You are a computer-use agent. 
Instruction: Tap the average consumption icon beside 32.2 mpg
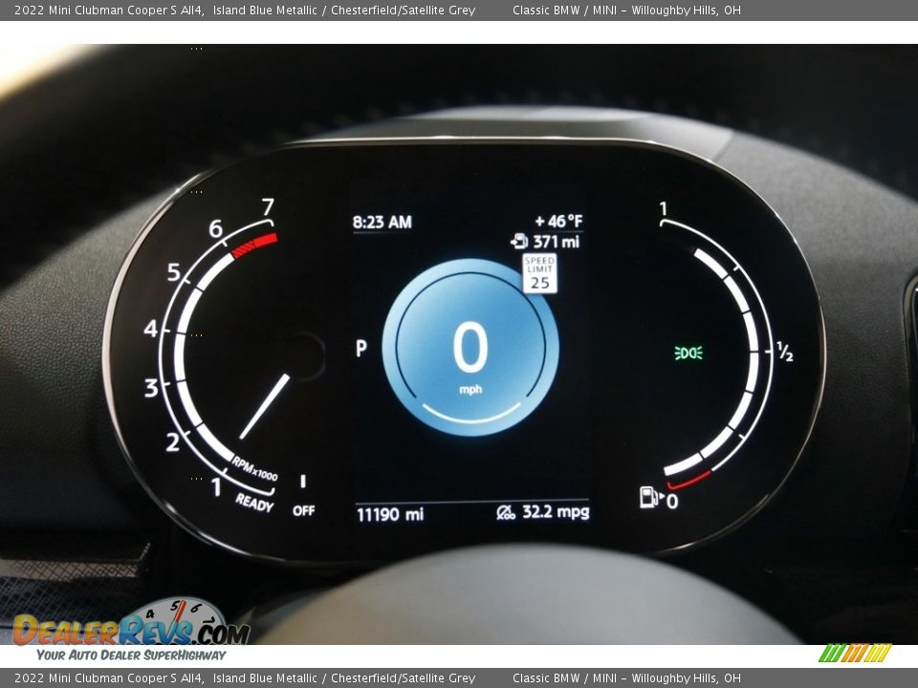(x=505, y=512)
